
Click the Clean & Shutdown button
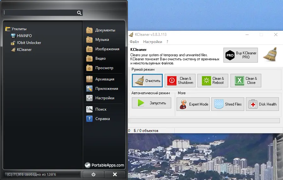(x=180, y=80)
